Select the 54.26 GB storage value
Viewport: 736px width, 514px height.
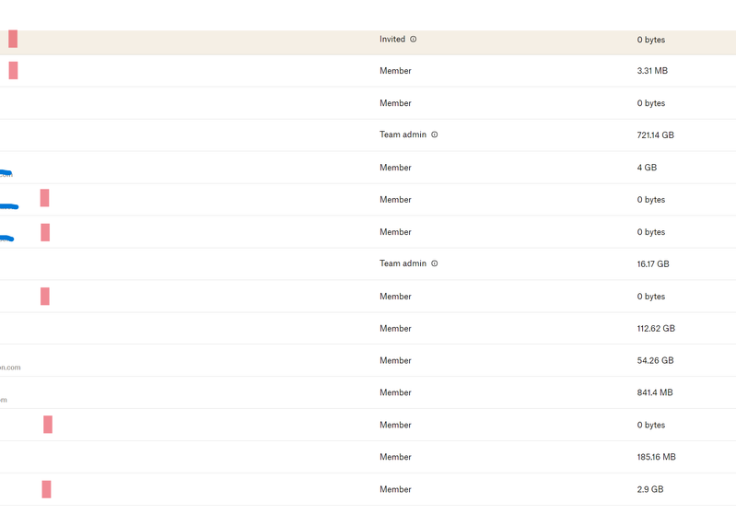point(655,361)
